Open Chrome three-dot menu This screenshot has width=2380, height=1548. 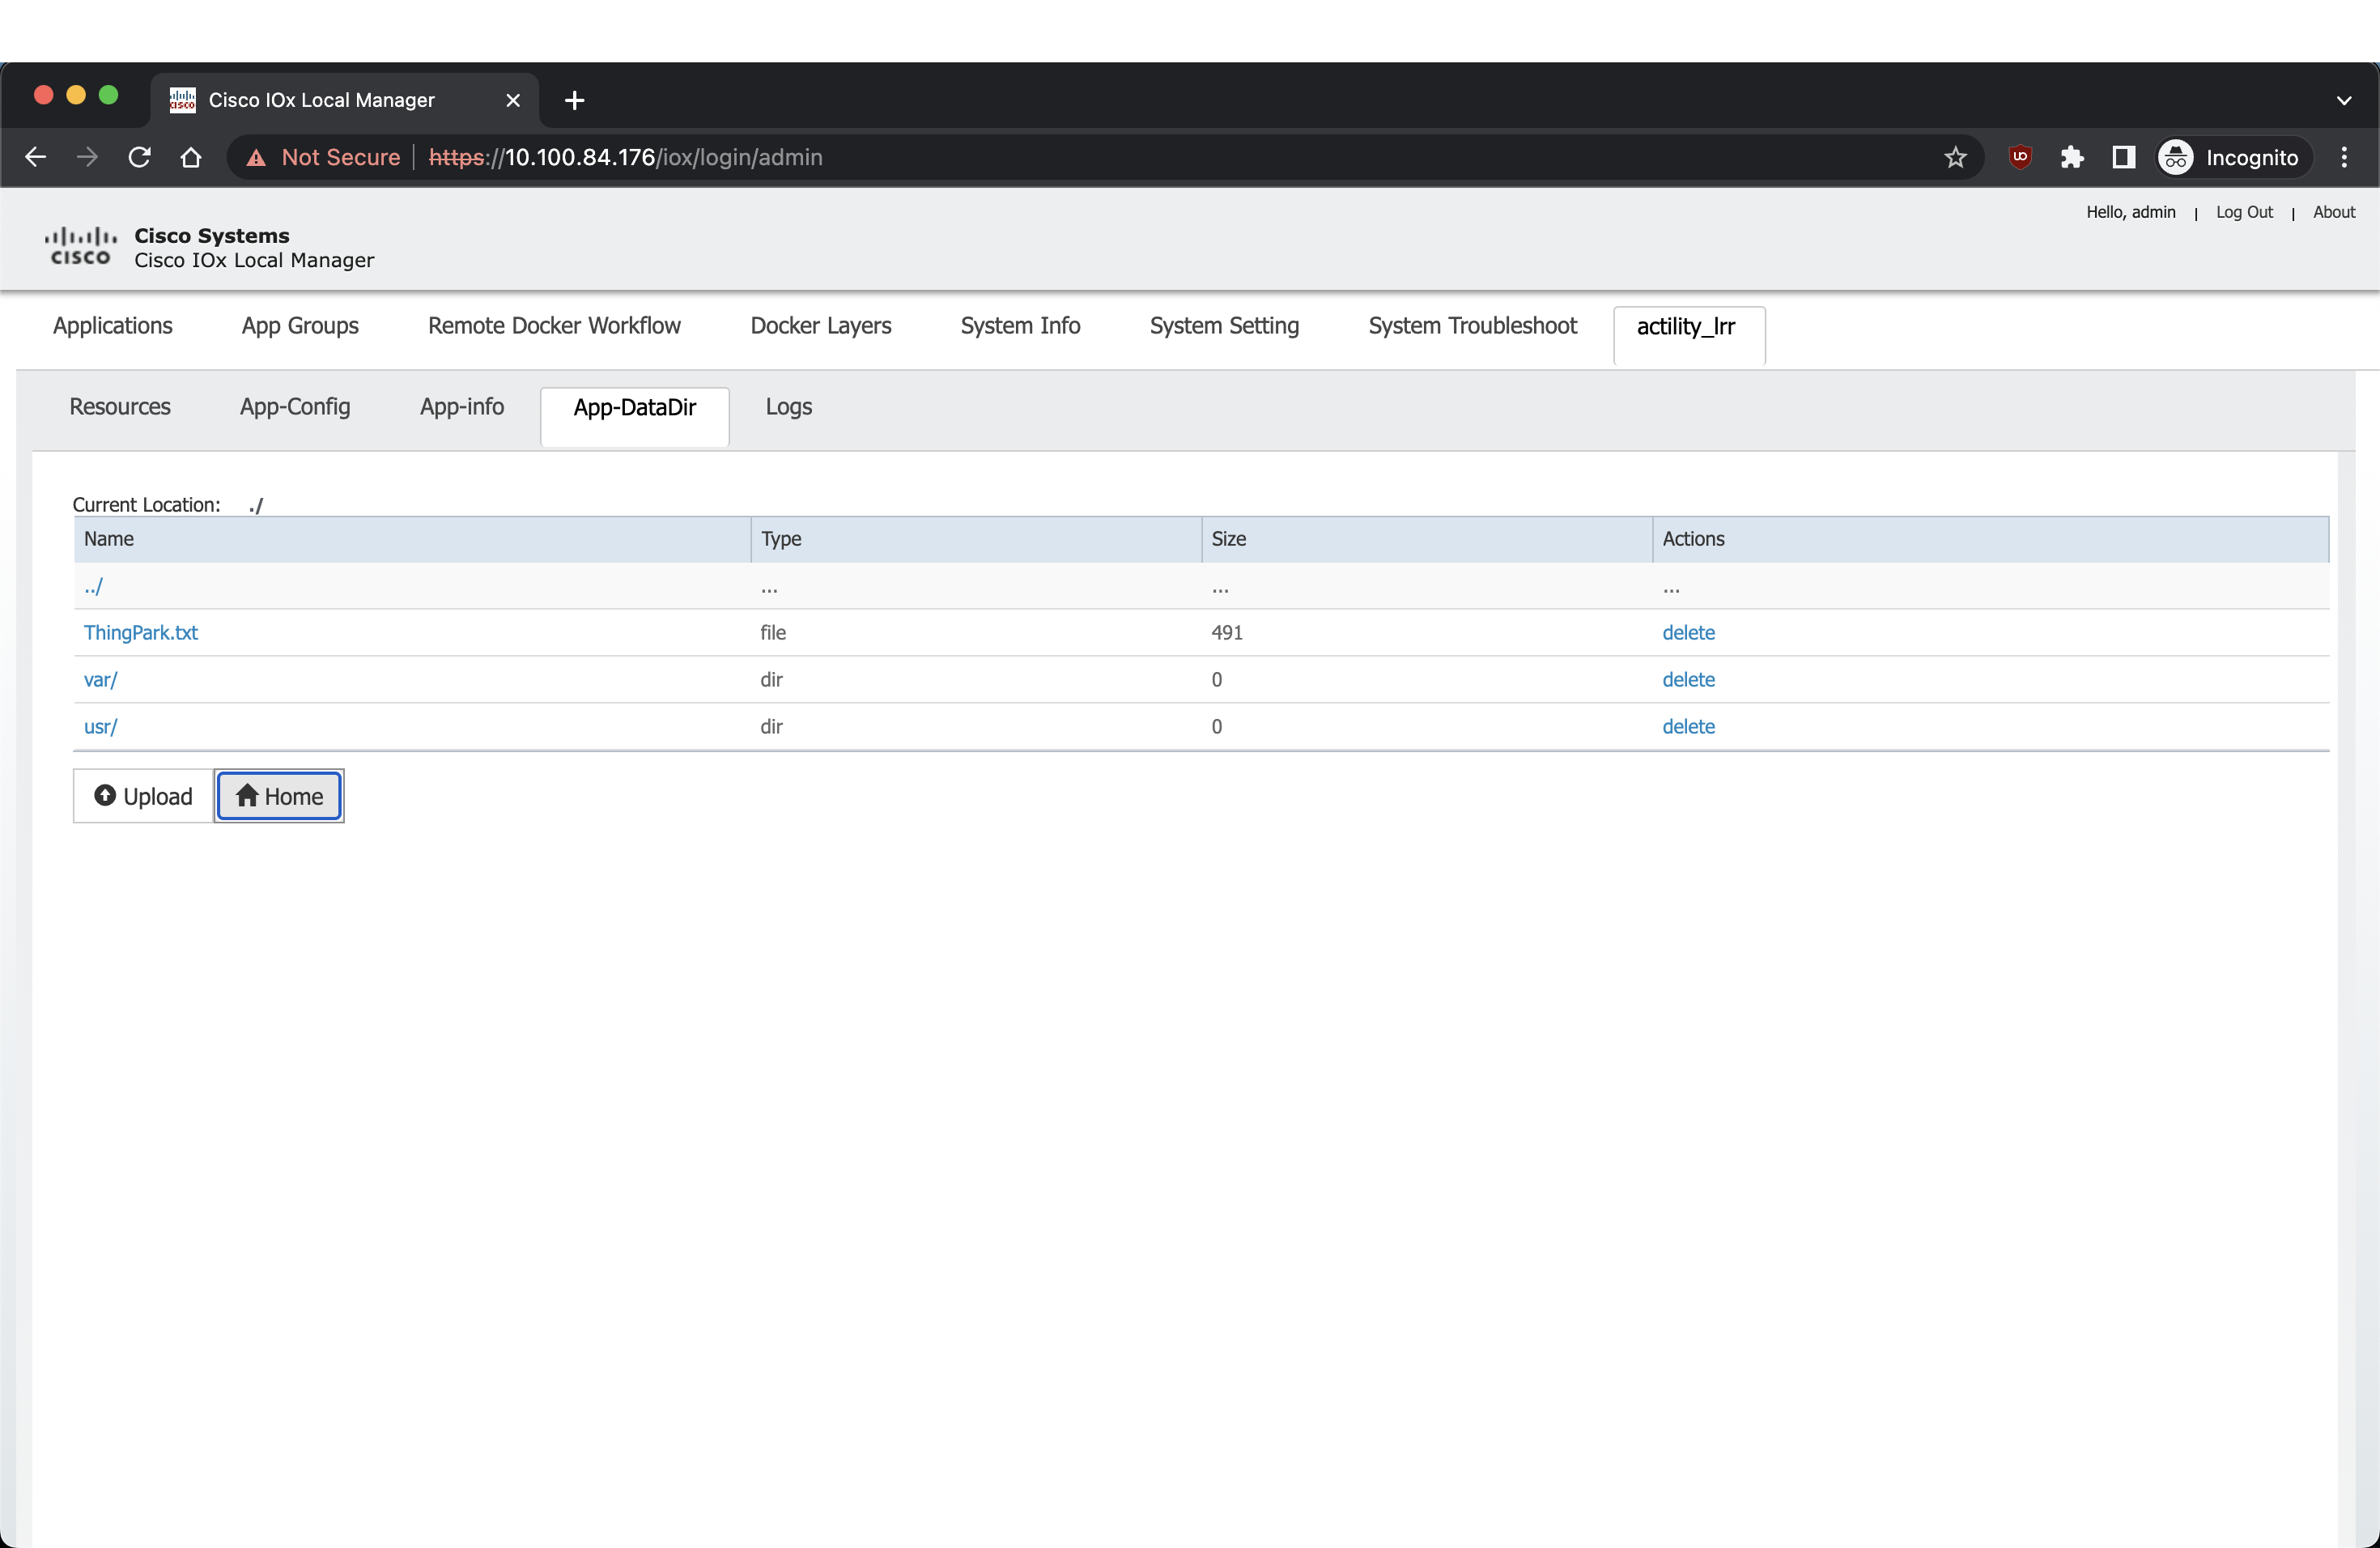click(x=2344, y=157)
